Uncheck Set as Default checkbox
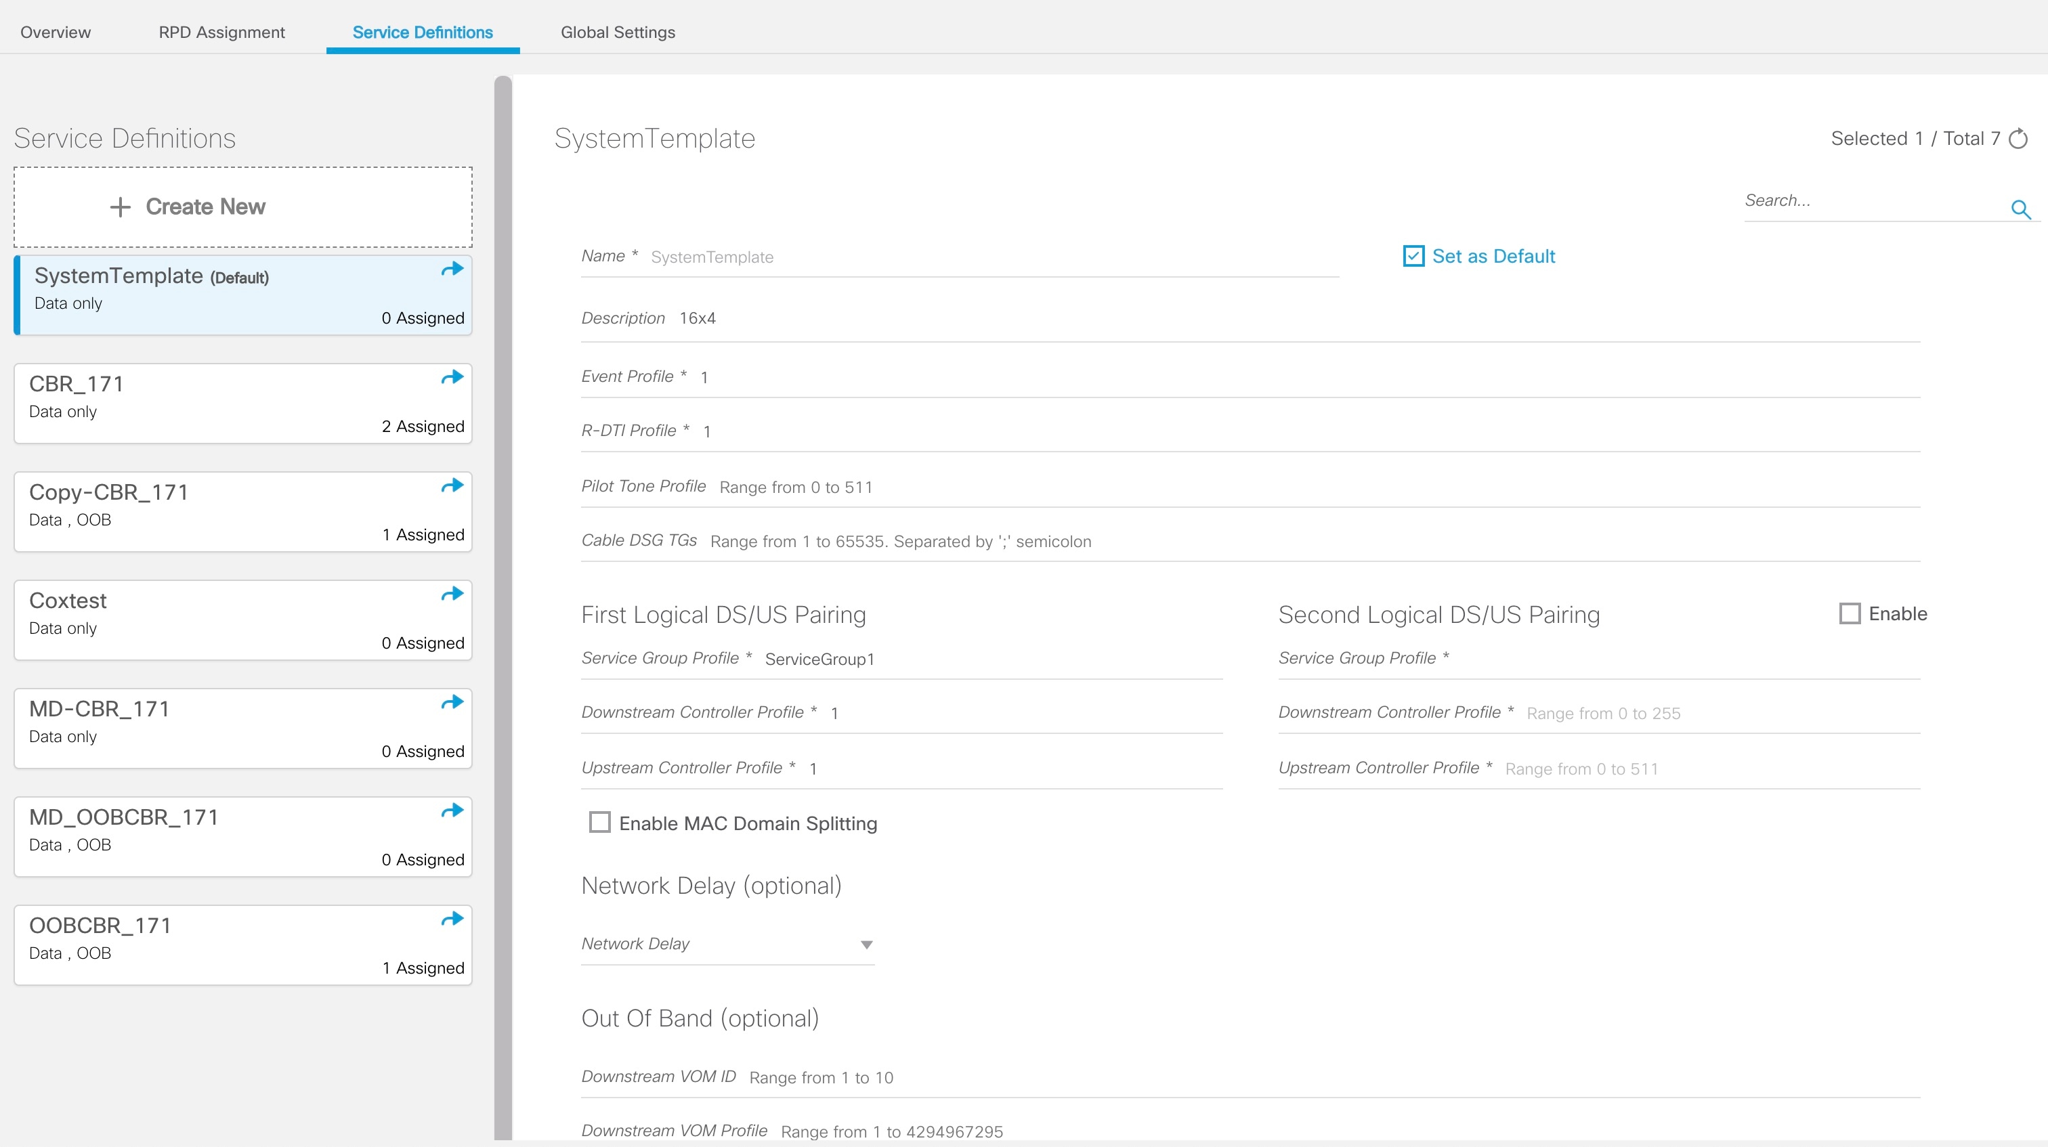This screenshot has width=2048, height=1147. coord(1413,256)
